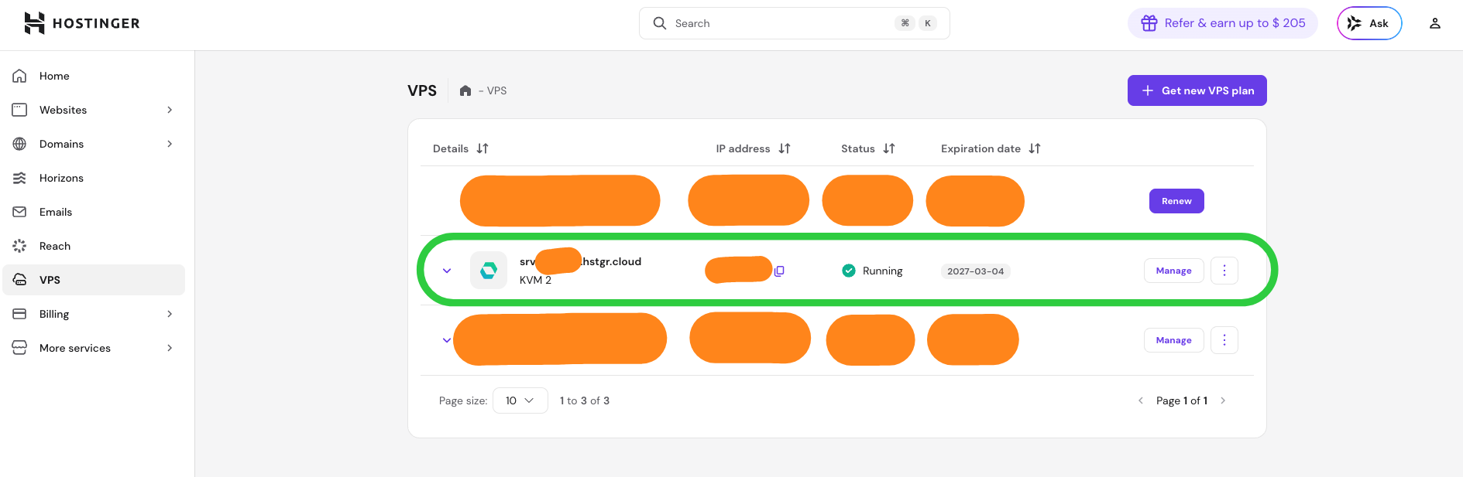This screenshot has width=1463, height=477.
Task: Open the Reach sidebar item
Action: 94,246
